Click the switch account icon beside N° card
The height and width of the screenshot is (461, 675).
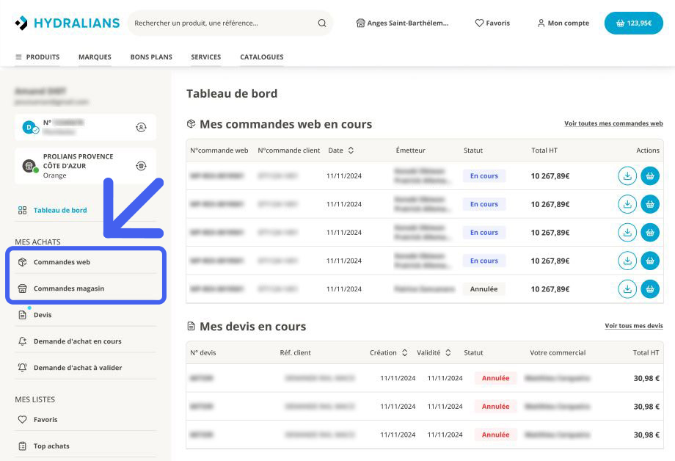click(x=141, y=127)
